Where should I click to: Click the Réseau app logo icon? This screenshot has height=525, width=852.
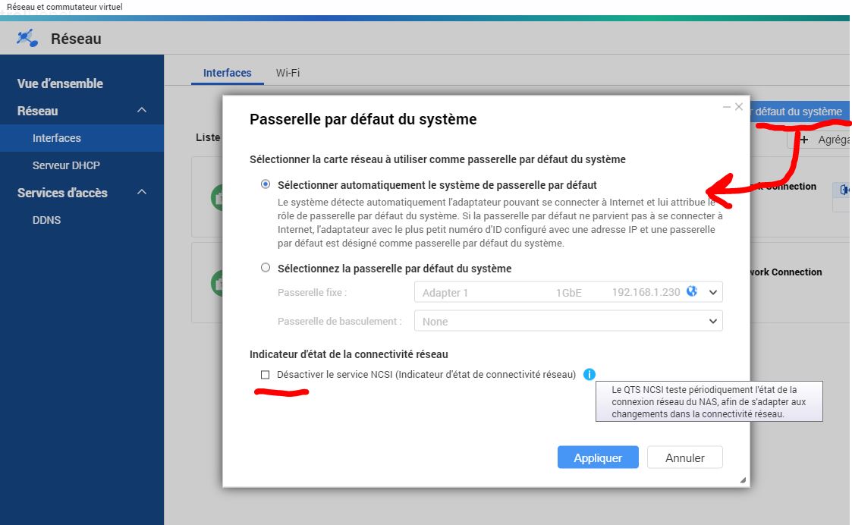tap(27, 37)
